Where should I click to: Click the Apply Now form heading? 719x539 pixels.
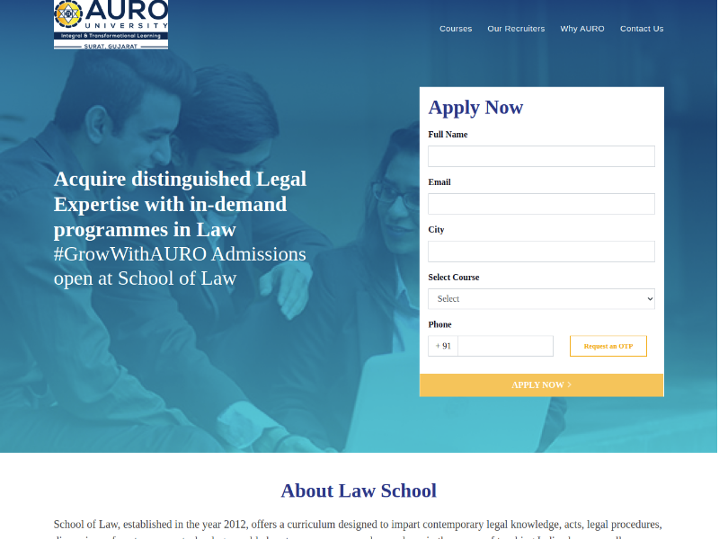(475, 108)
